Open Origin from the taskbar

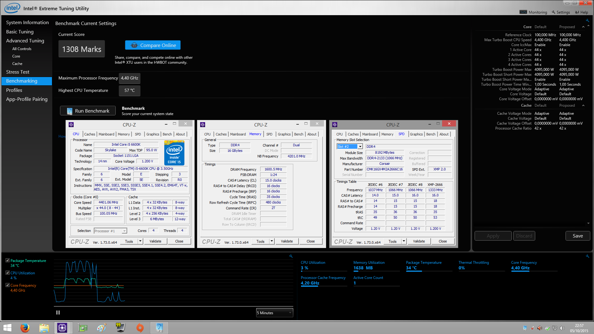coord(140,328)
